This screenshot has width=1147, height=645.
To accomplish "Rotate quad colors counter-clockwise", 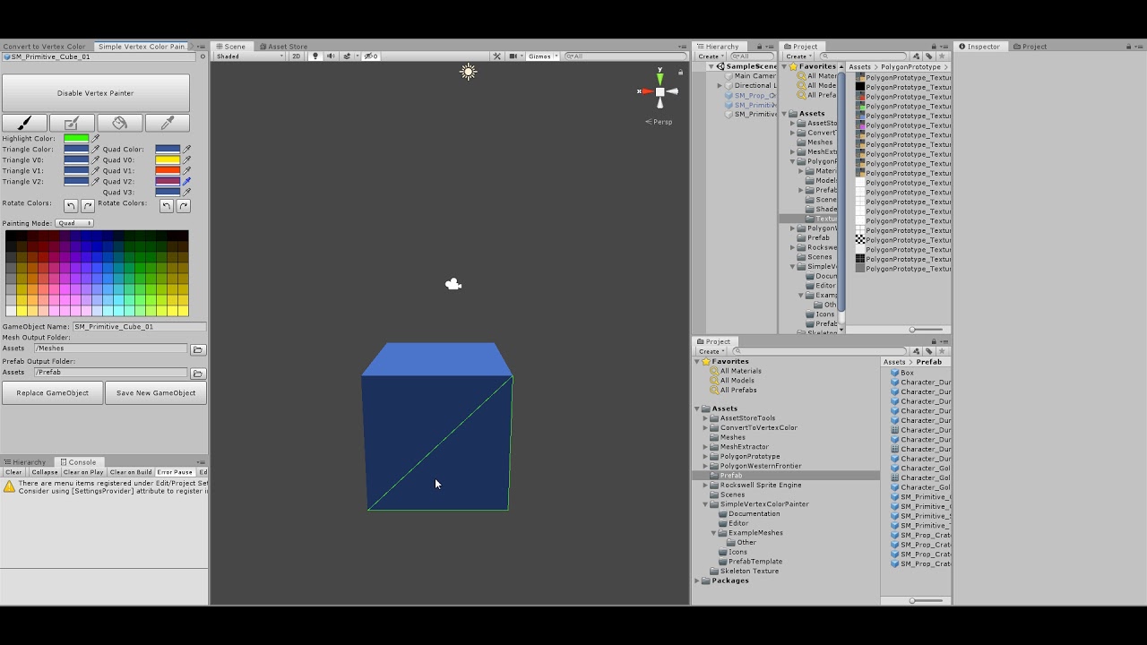I will point(167,206).
